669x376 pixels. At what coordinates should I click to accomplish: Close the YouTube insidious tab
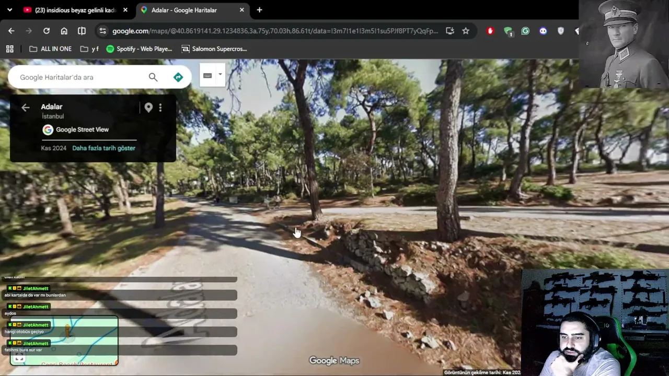[125, 10]
